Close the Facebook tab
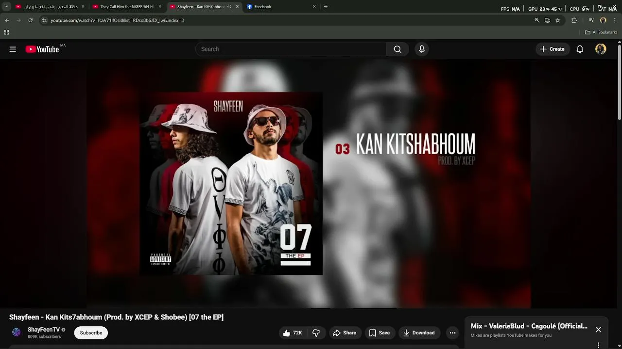The height and width of the screenshot is (349, 622). coord(314,7)
